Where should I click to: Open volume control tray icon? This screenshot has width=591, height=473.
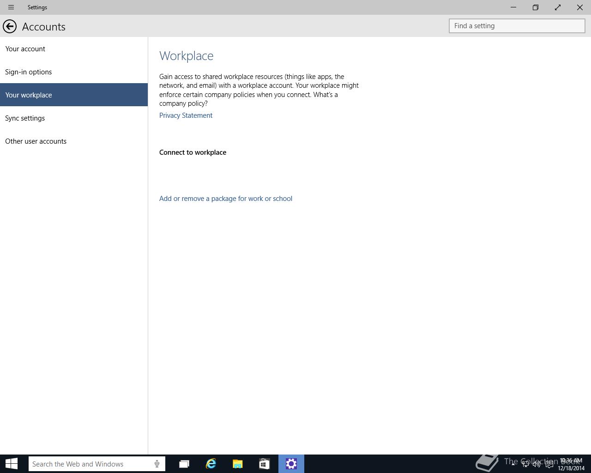(x=537, y=464)
